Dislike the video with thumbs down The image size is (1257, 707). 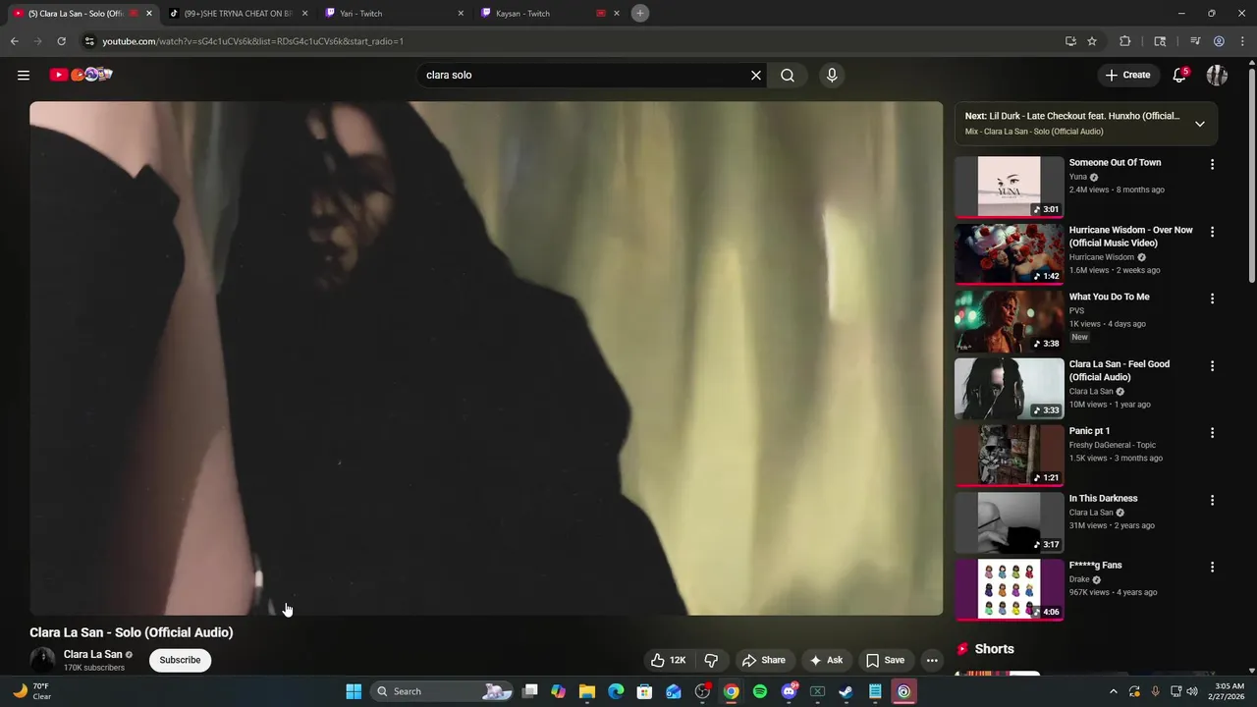(x=712, y=660)
